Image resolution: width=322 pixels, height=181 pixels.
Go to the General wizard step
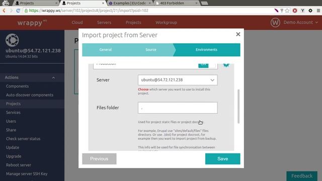pos(106,50)
